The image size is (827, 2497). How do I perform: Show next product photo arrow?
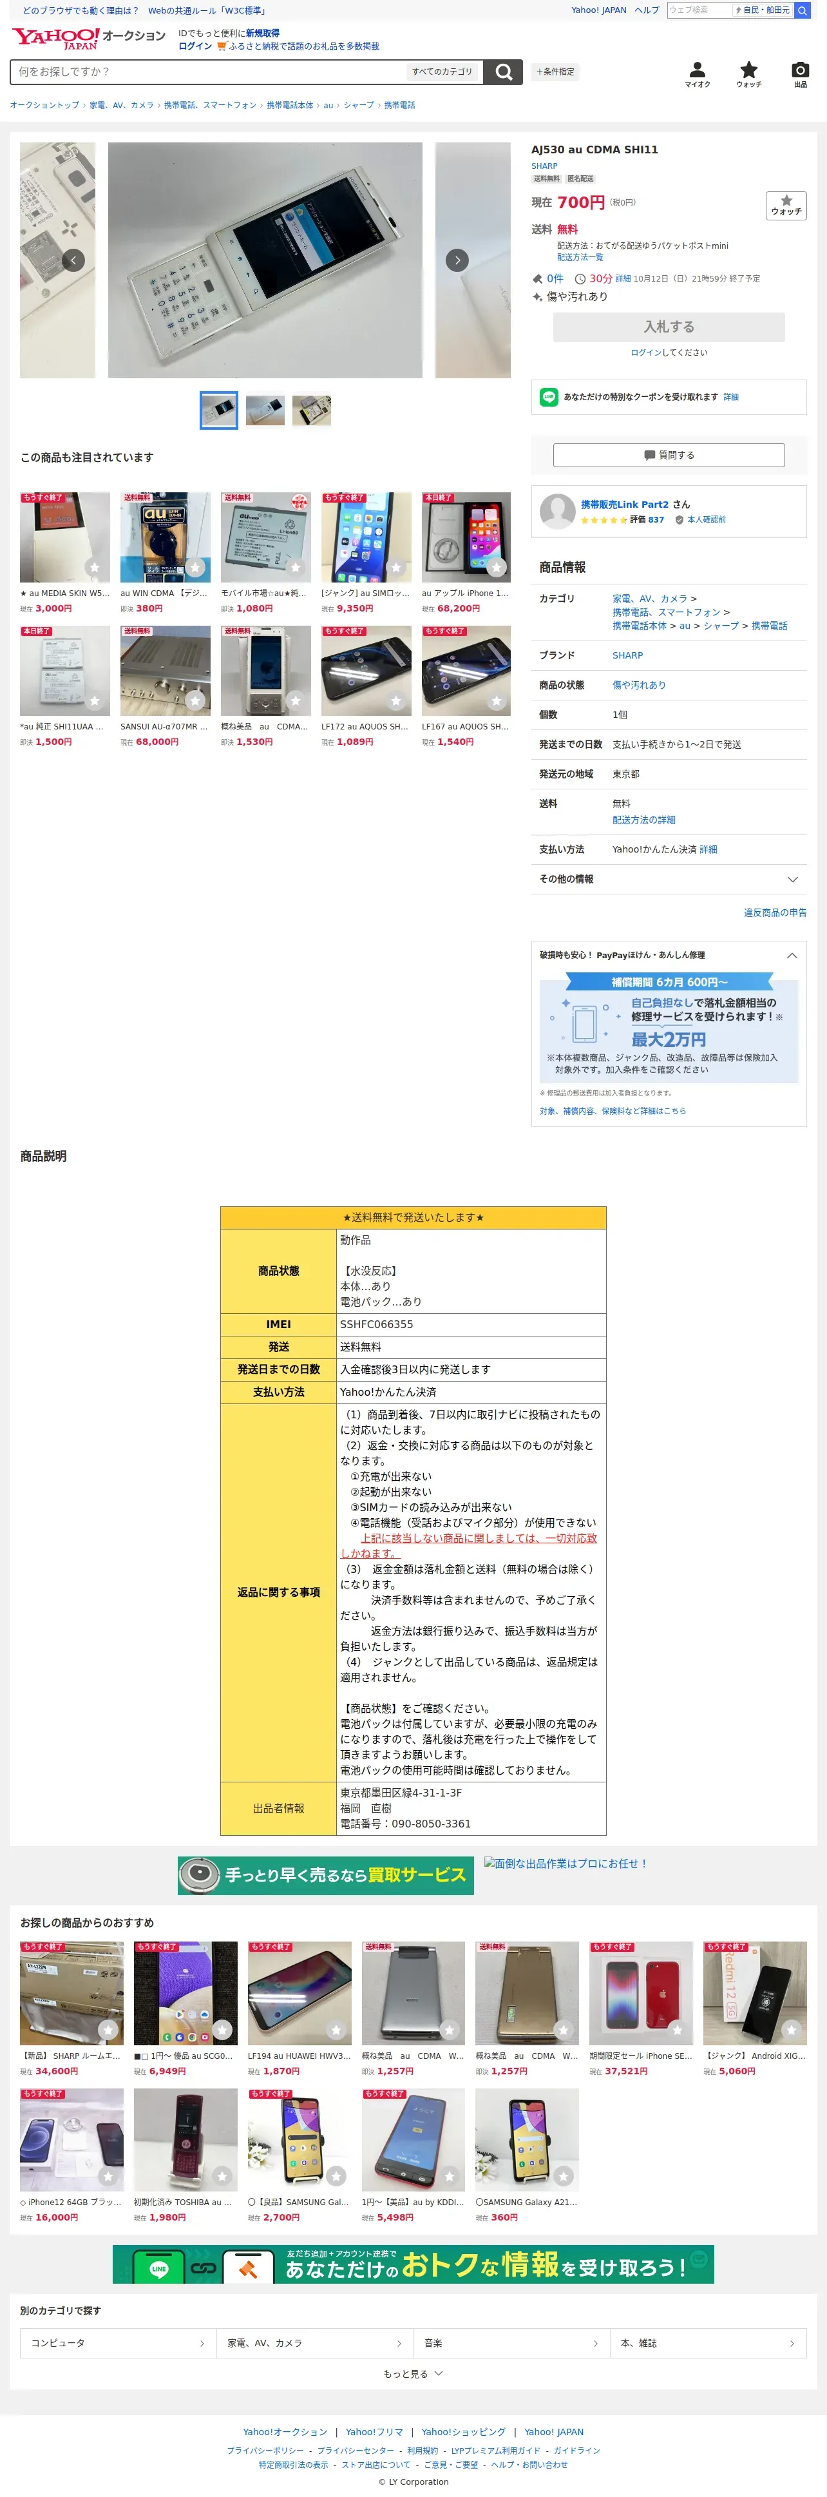[x=457, y=260]
